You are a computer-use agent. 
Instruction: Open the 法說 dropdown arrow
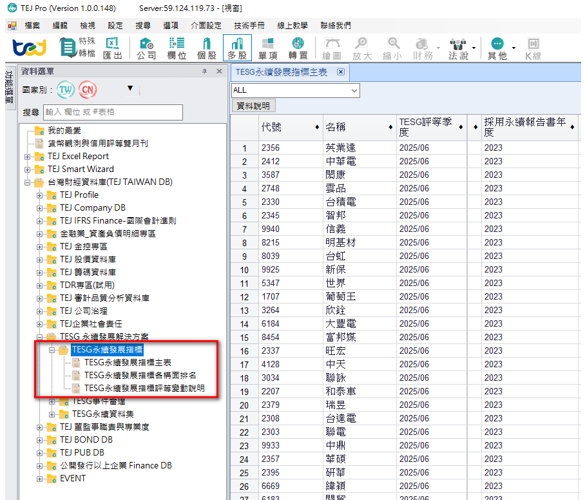pyautogui.click(x=474, y=48)
